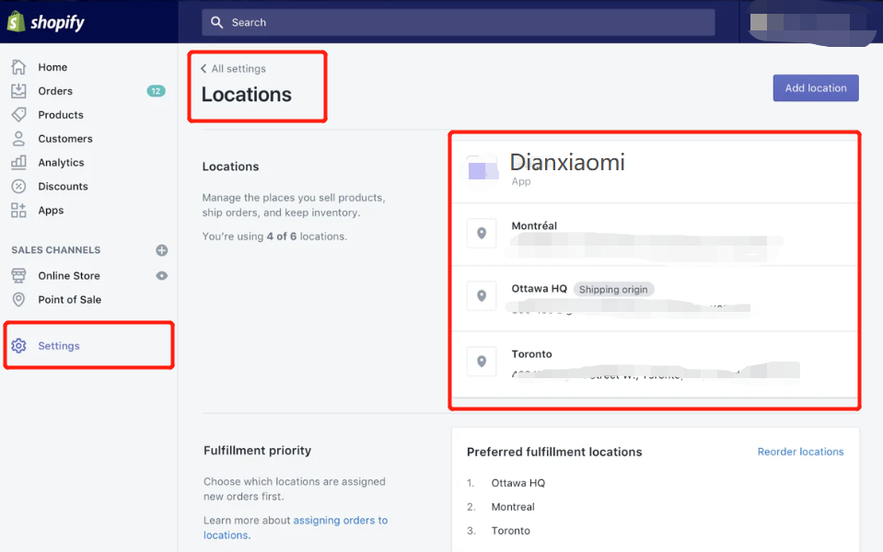Click the Locations page title
883x552 pixels.
tap(247, 95)
